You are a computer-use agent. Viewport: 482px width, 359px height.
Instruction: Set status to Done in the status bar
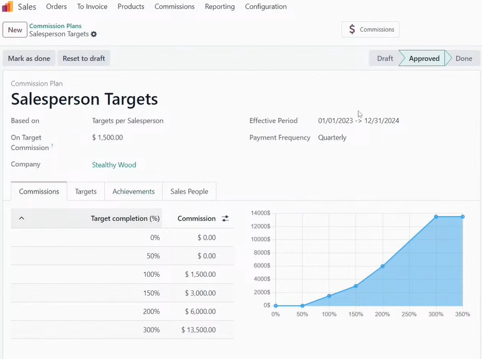[x=463, y=59]
